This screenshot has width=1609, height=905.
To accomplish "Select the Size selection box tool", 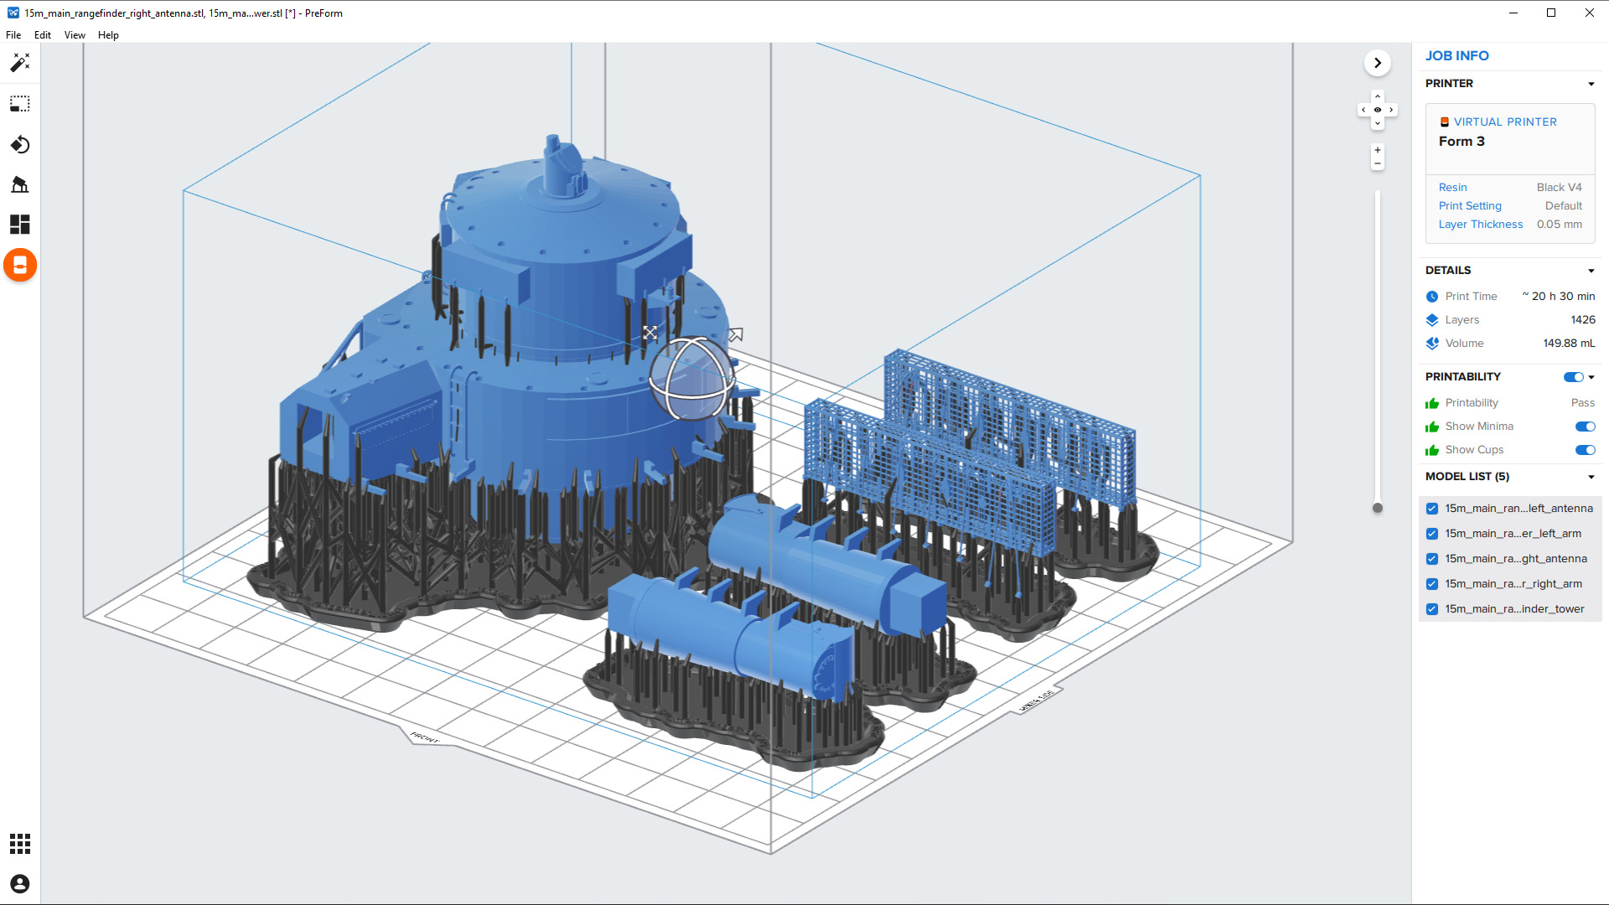I will [x=20, y=104].
